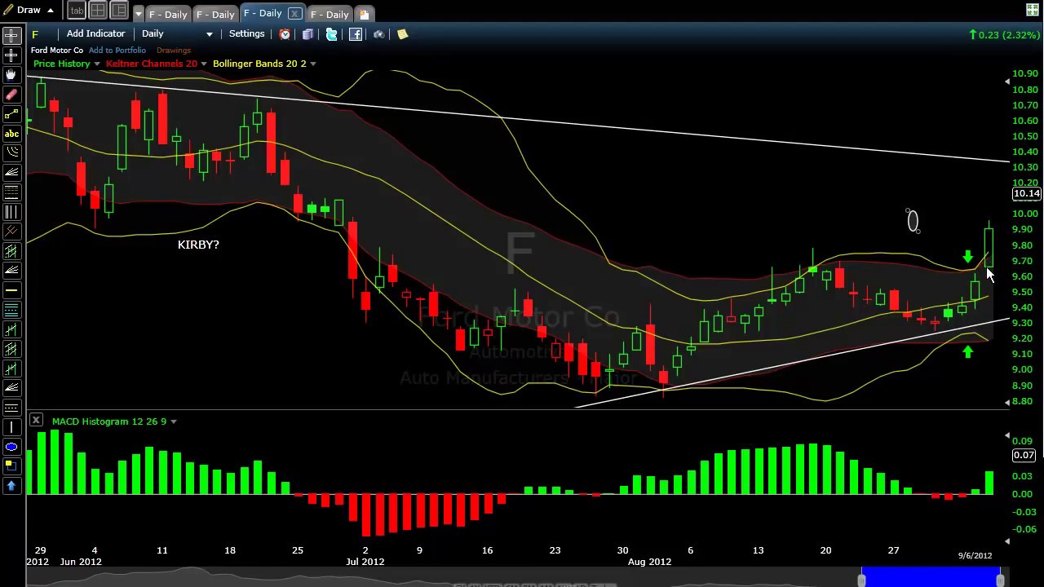Switch to tabbed layout icon
1044x587 pixels.
(76, 11)
